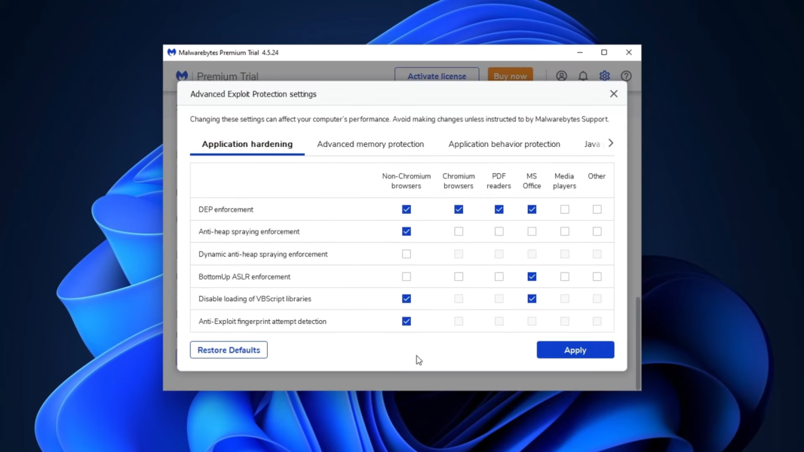804x452 pixels.
Task: Click the 'Media players' column header
Action: click(x=564, y=181)
